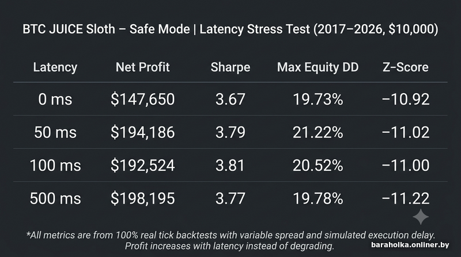Click the sparkle star icon
Screen dimensions: 461x257
(x=421, y=217)
